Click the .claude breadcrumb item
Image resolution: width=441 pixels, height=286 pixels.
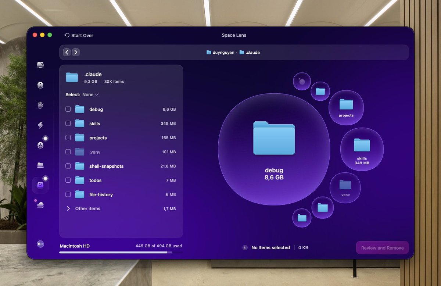pyautogui.click(x=250, y=53)
